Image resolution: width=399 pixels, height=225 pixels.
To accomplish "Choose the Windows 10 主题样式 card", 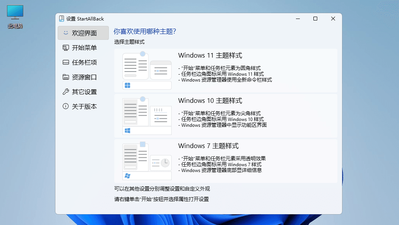I will [226, 116].
